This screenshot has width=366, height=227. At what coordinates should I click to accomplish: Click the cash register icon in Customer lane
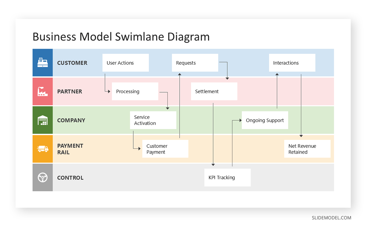click(42, 63)
